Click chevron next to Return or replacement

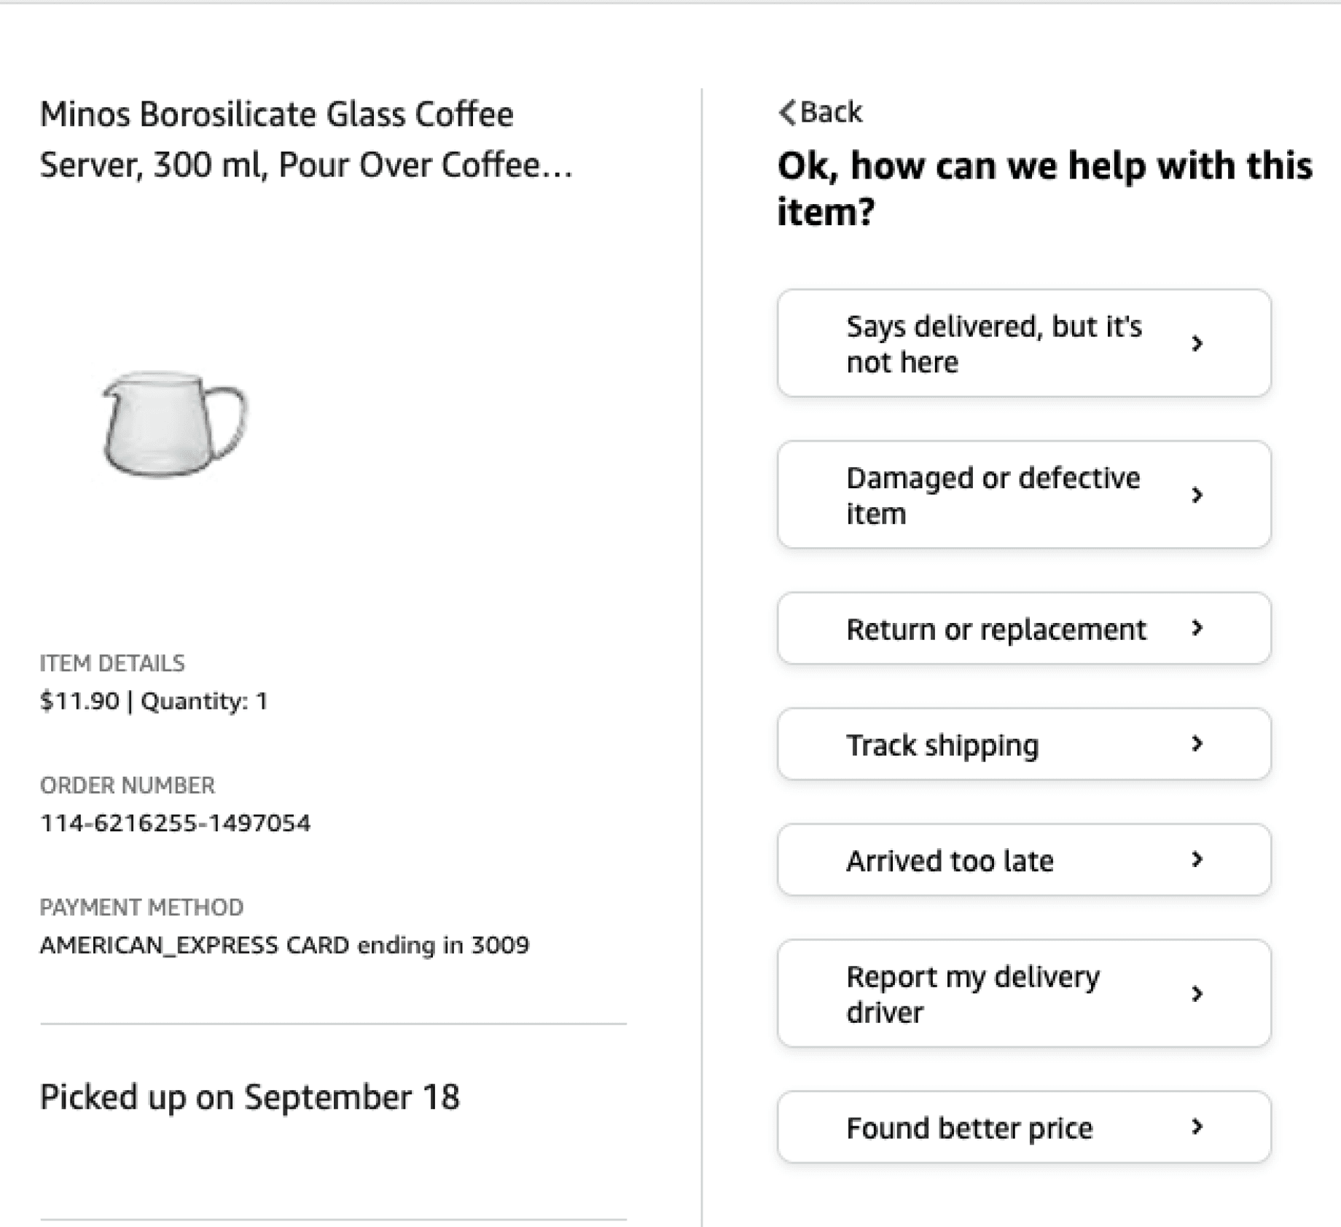1197,627
